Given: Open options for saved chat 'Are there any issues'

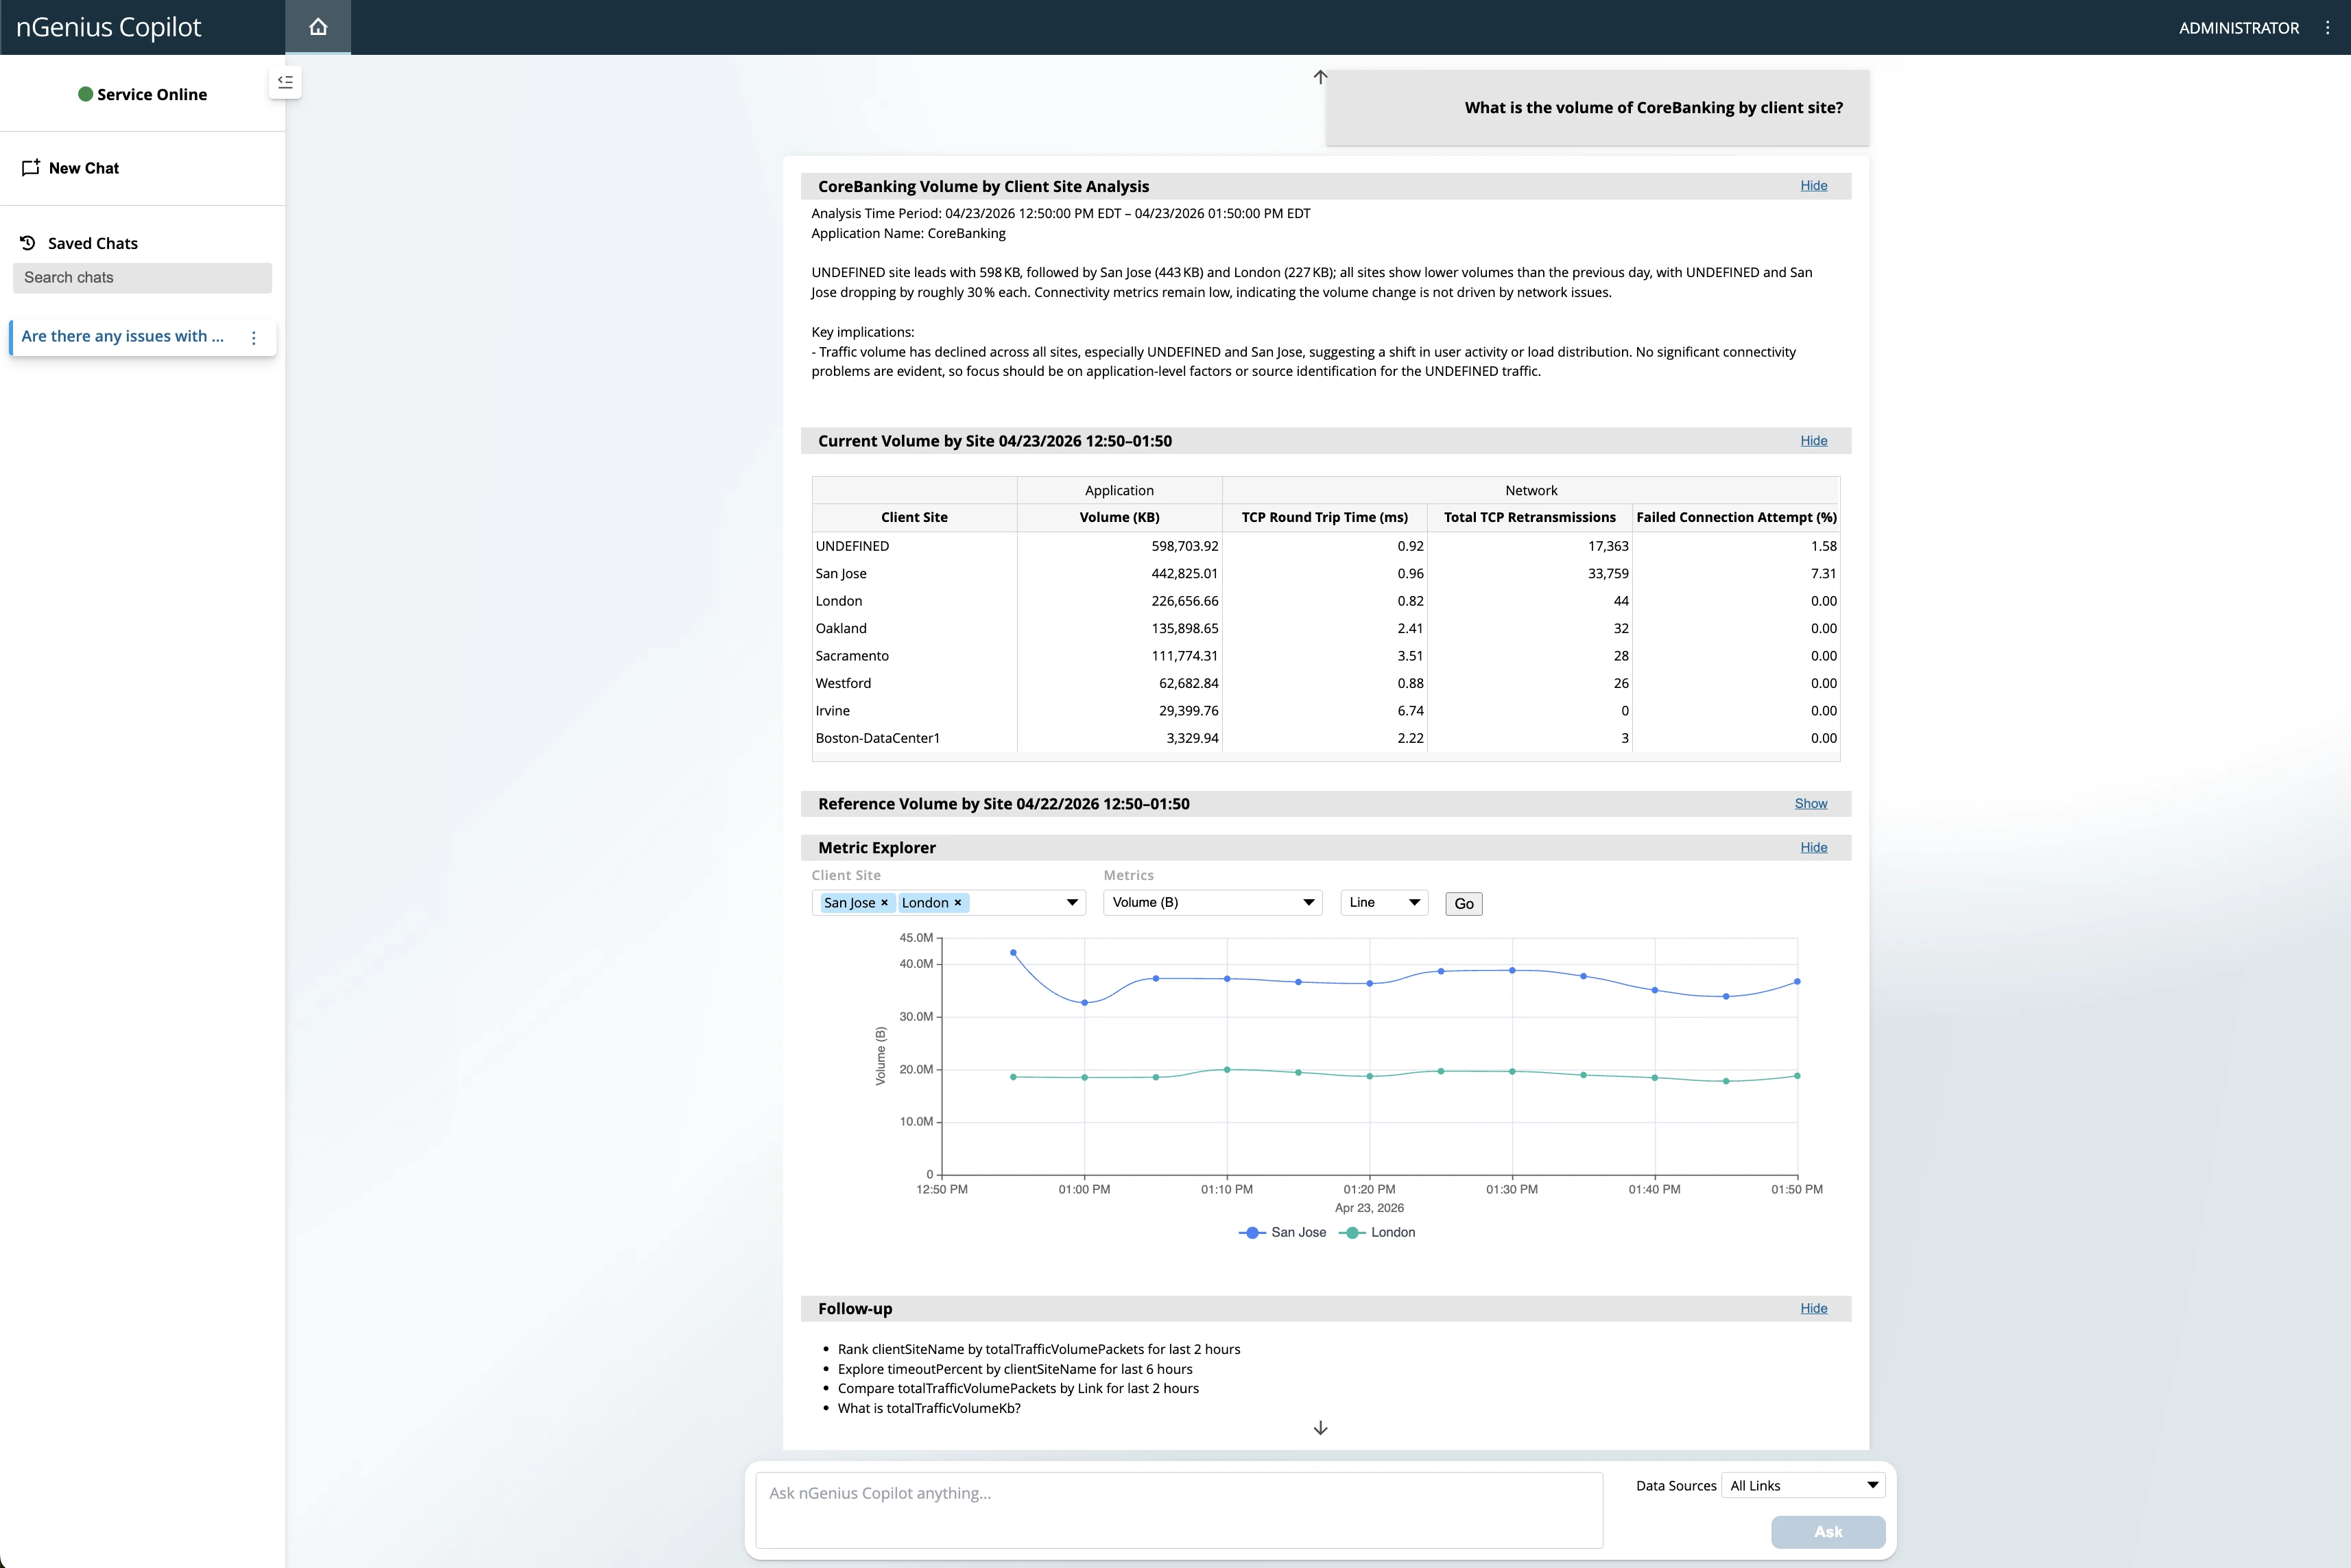Looking at the screenshot, I should (254, 338).
